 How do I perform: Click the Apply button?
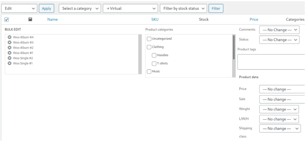tap(46, 9)
